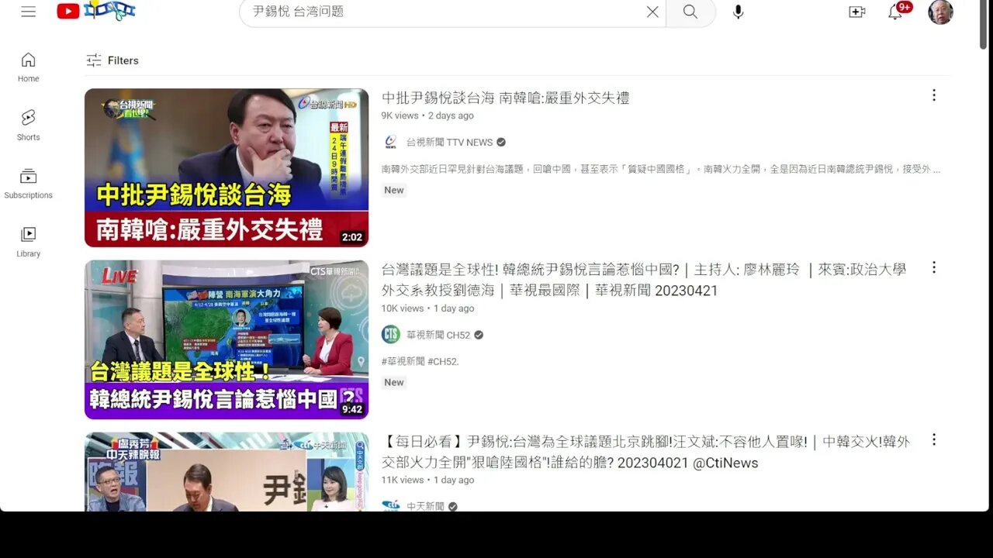Click the 南韓外交部 video description text
The width and height of the screenshot is (993, 558).
tap(661, 169)
